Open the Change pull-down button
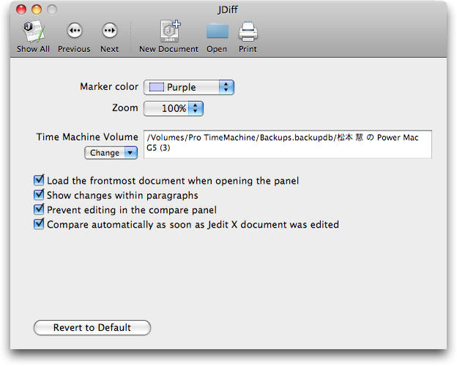 click(x=111, y=153)
